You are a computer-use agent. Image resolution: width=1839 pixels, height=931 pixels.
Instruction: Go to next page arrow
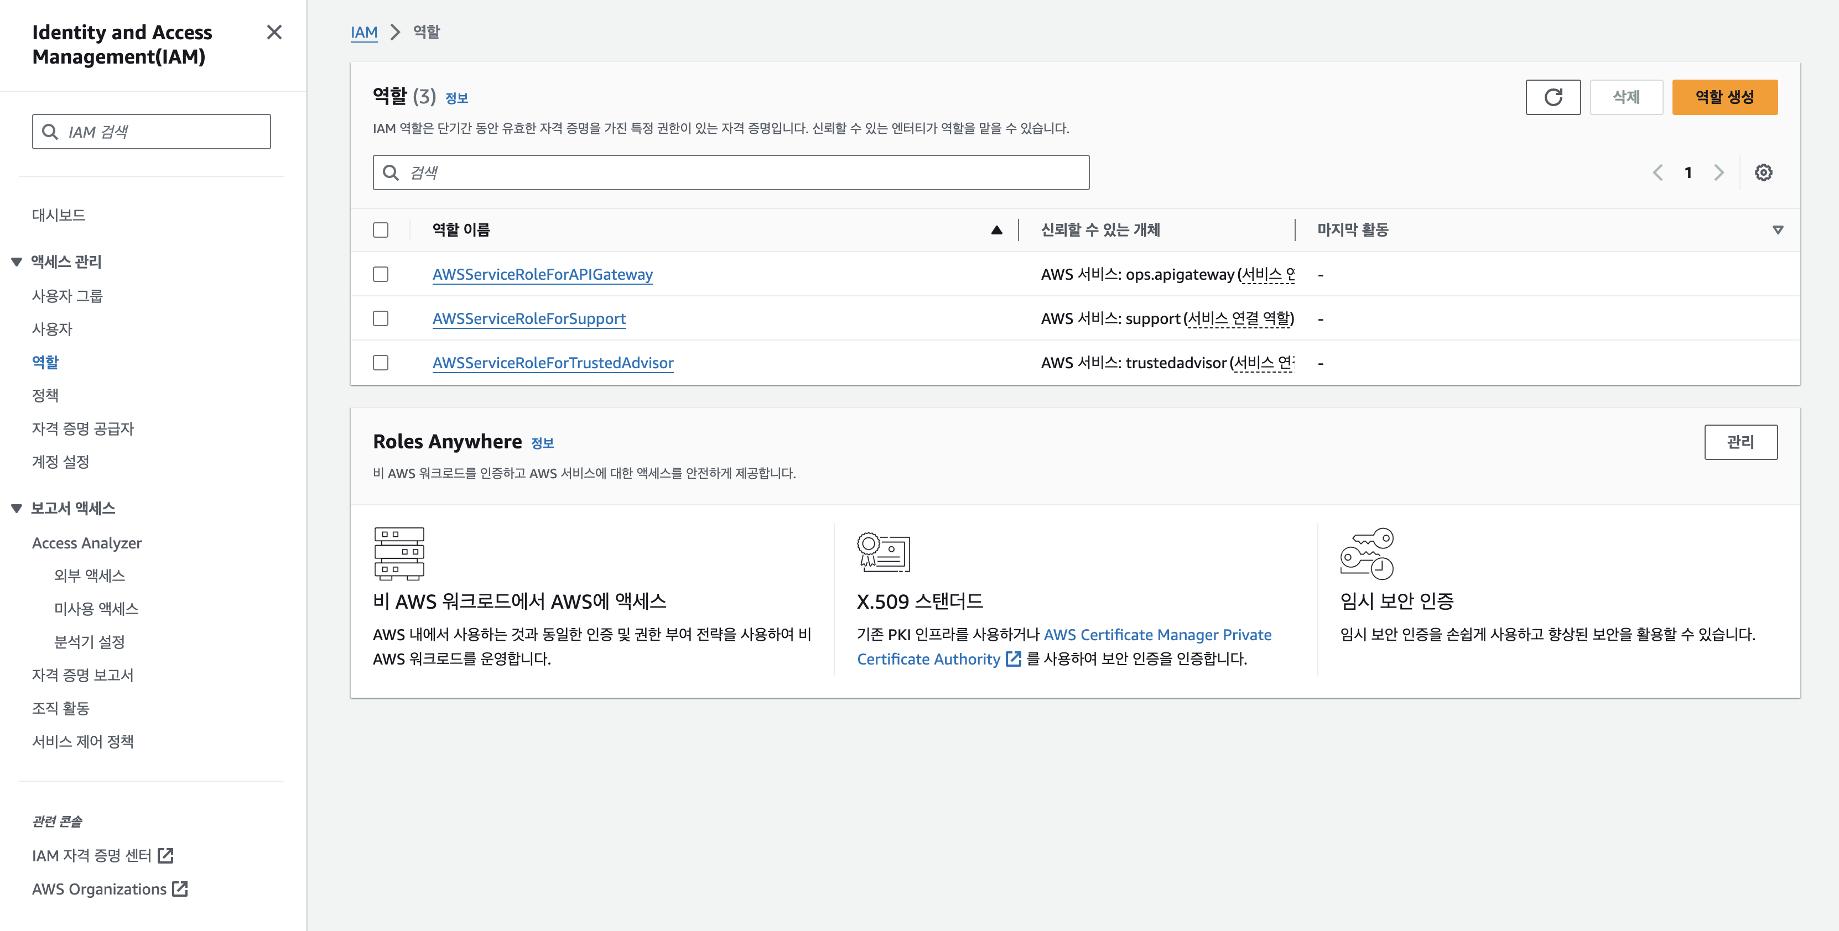point(1719,172)
